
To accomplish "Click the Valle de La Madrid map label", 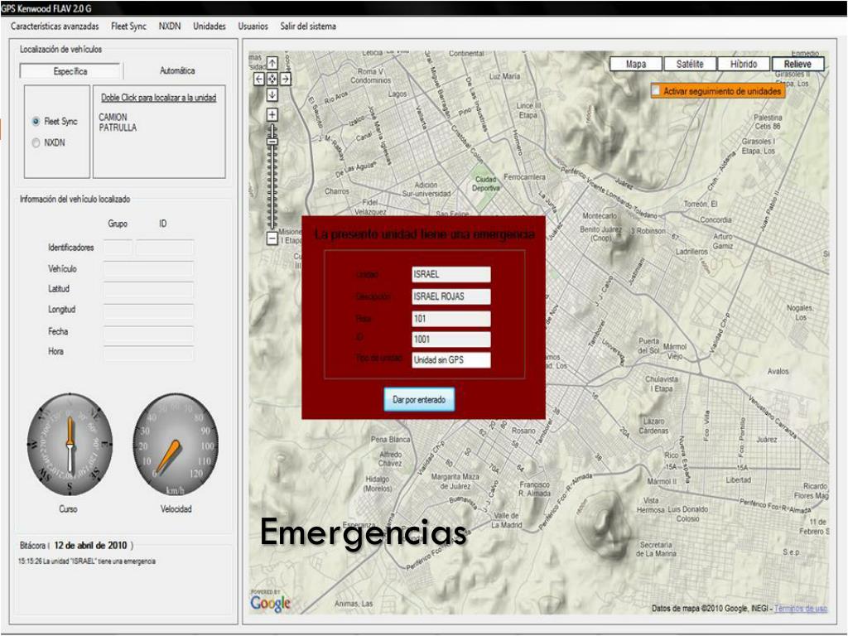I will (506, 520).
